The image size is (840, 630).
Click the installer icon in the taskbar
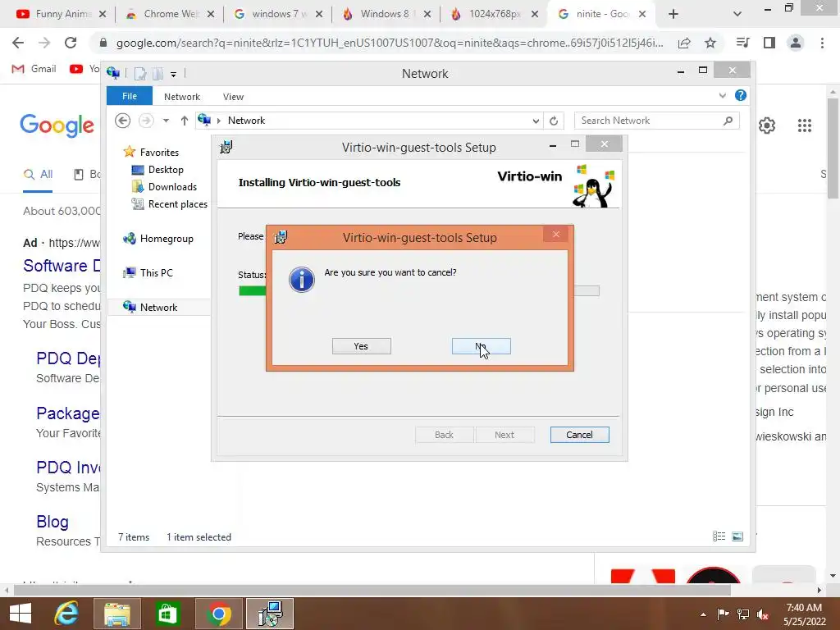click(x=270, y=614)
